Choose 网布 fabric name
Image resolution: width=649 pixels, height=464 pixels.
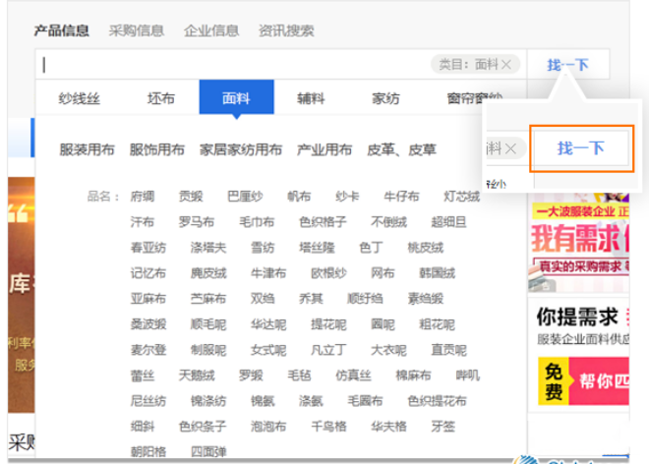click(x=383, y=273)
